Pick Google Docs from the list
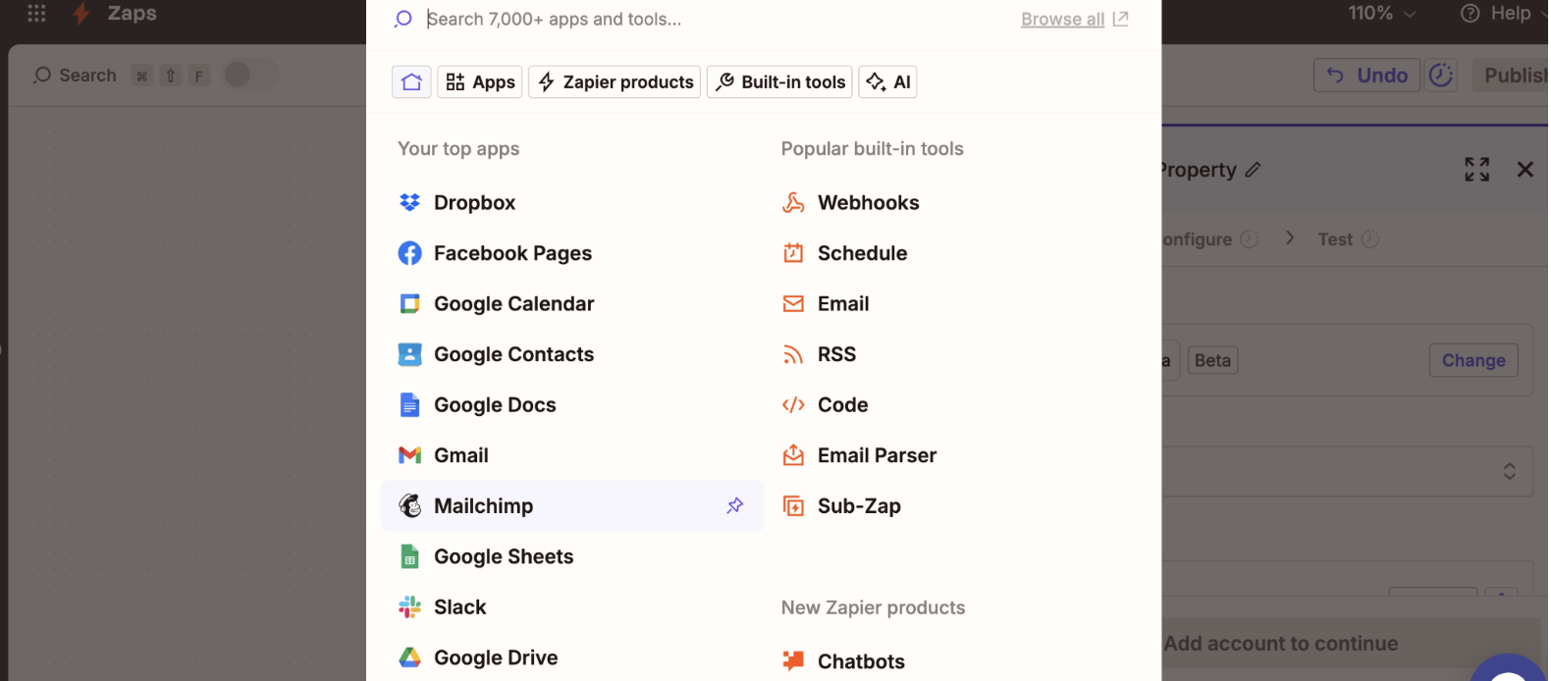 click(571, 405)
